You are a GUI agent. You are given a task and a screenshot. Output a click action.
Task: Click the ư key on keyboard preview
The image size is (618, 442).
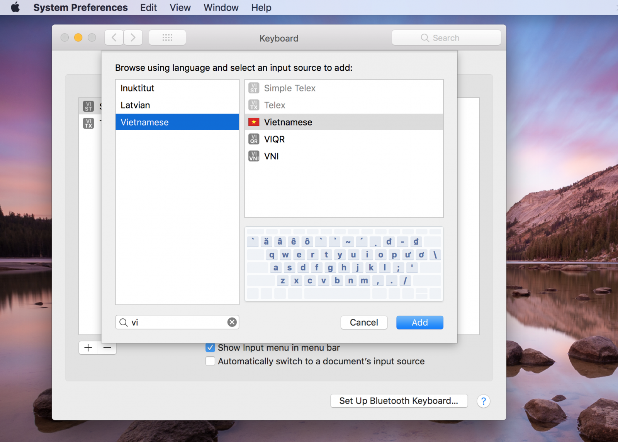pyautogui.click(x=407, y=255)
